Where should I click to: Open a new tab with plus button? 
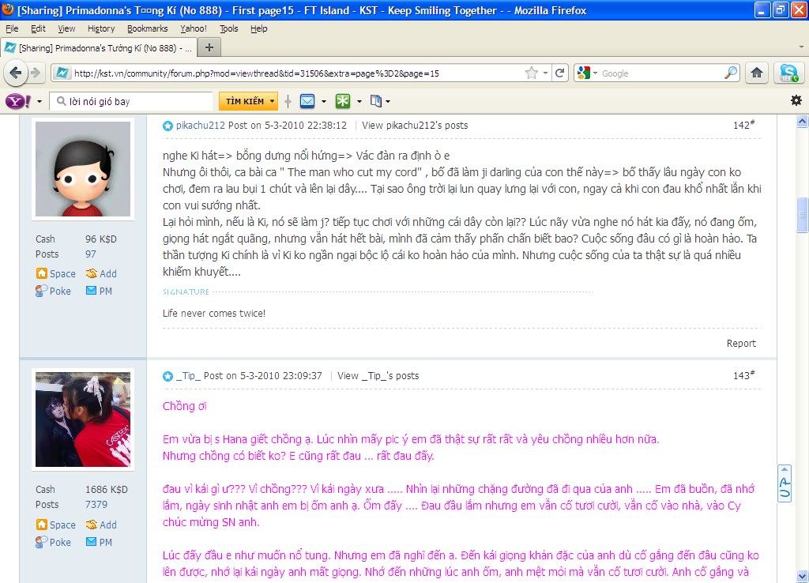click(209, 47)
